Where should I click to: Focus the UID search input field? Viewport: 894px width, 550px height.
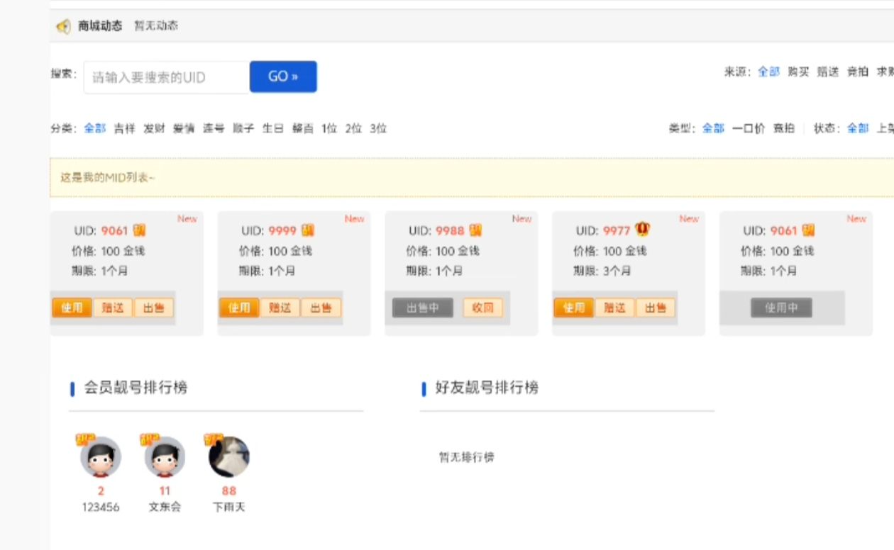[x=167, y=77]
